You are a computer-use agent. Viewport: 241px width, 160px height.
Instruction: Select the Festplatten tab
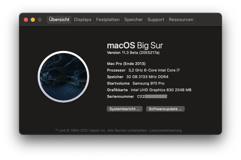pyautogui.click(x=108, y=20)
